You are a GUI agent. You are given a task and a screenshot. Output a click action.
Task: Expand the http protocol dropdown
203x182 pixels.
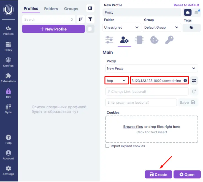point(117,81)
